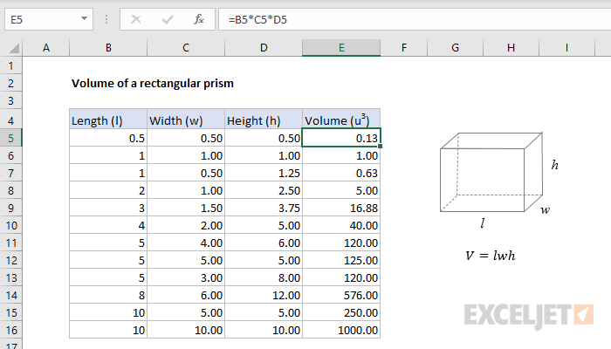Open the Name Box dropdown arrow

84,18
